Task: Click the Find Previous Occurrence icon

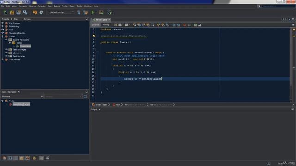Action: 139,25
